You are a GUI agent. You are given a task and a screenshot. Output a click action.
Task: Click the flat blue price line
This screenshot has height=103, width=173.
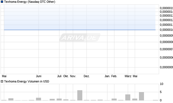point(80,30)
